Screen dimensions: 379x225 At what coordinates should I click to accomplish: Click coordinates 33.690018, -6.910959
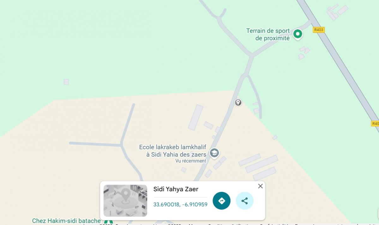click(180, 205)
